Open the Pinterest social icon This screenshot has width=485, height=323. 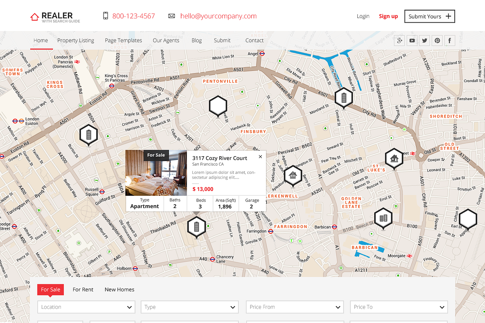tap(437, 40)
